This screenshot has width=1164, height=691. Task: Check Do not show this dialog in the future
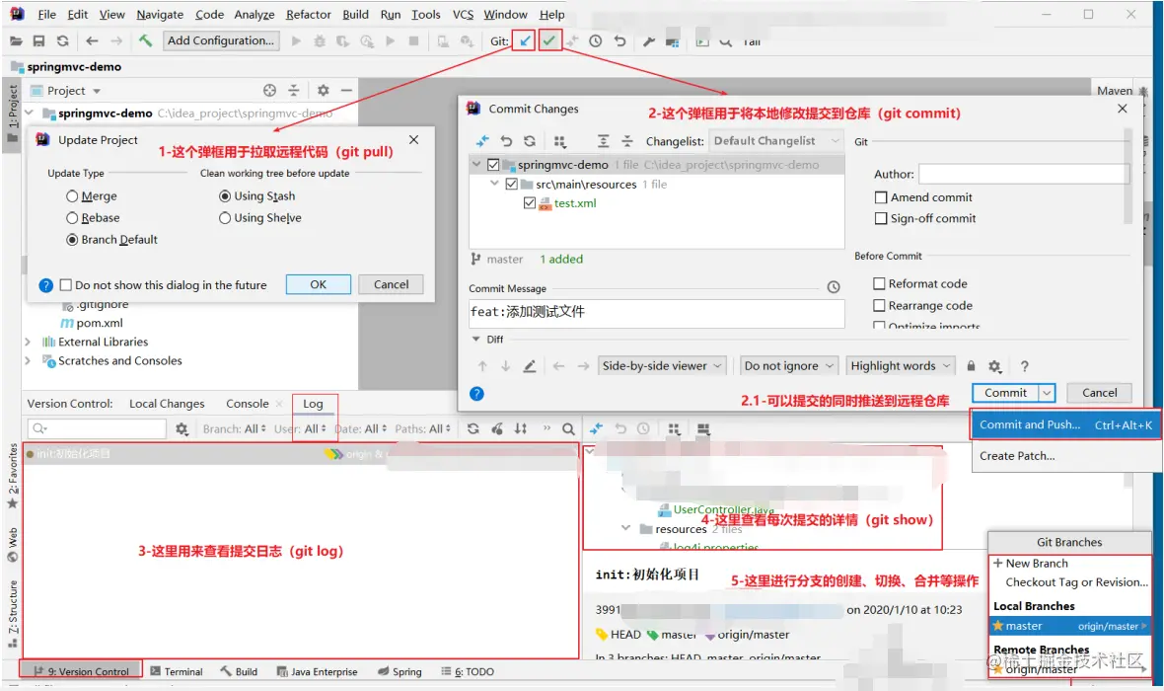click(x=66, y=284)
